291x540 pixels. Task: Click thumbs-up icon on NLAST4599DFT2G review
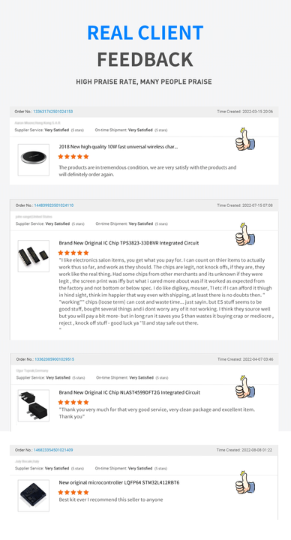point(244,387)
